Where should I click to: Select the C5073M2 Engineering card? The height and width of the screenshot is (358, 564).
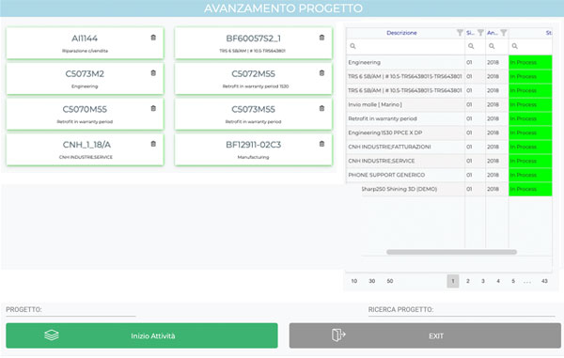85,78
